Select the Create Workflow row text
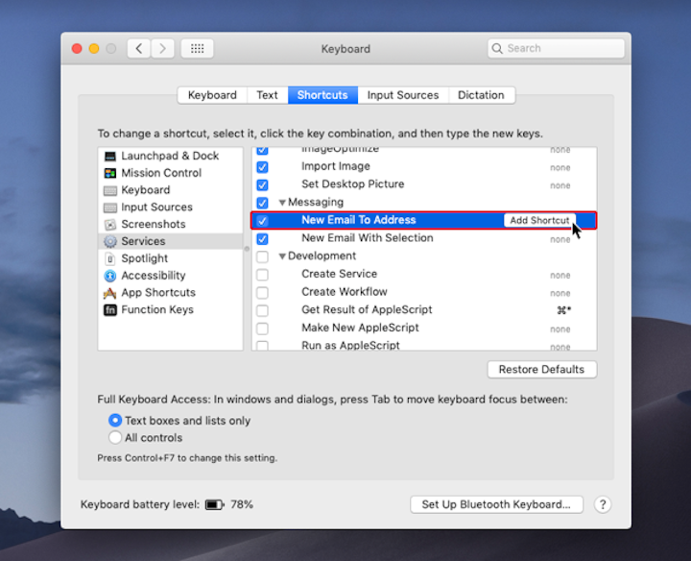The height and width of the screenshot is (561, 691). pyautogui.click(x=345, y=292)
